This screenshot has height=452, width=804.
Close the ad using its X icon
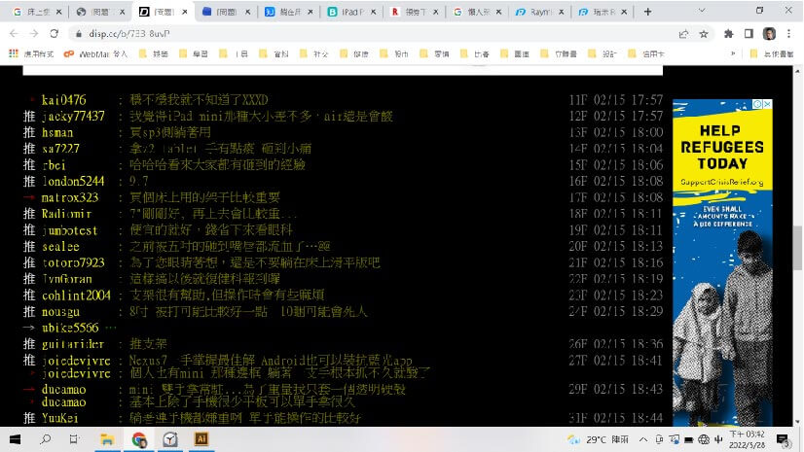766,105
